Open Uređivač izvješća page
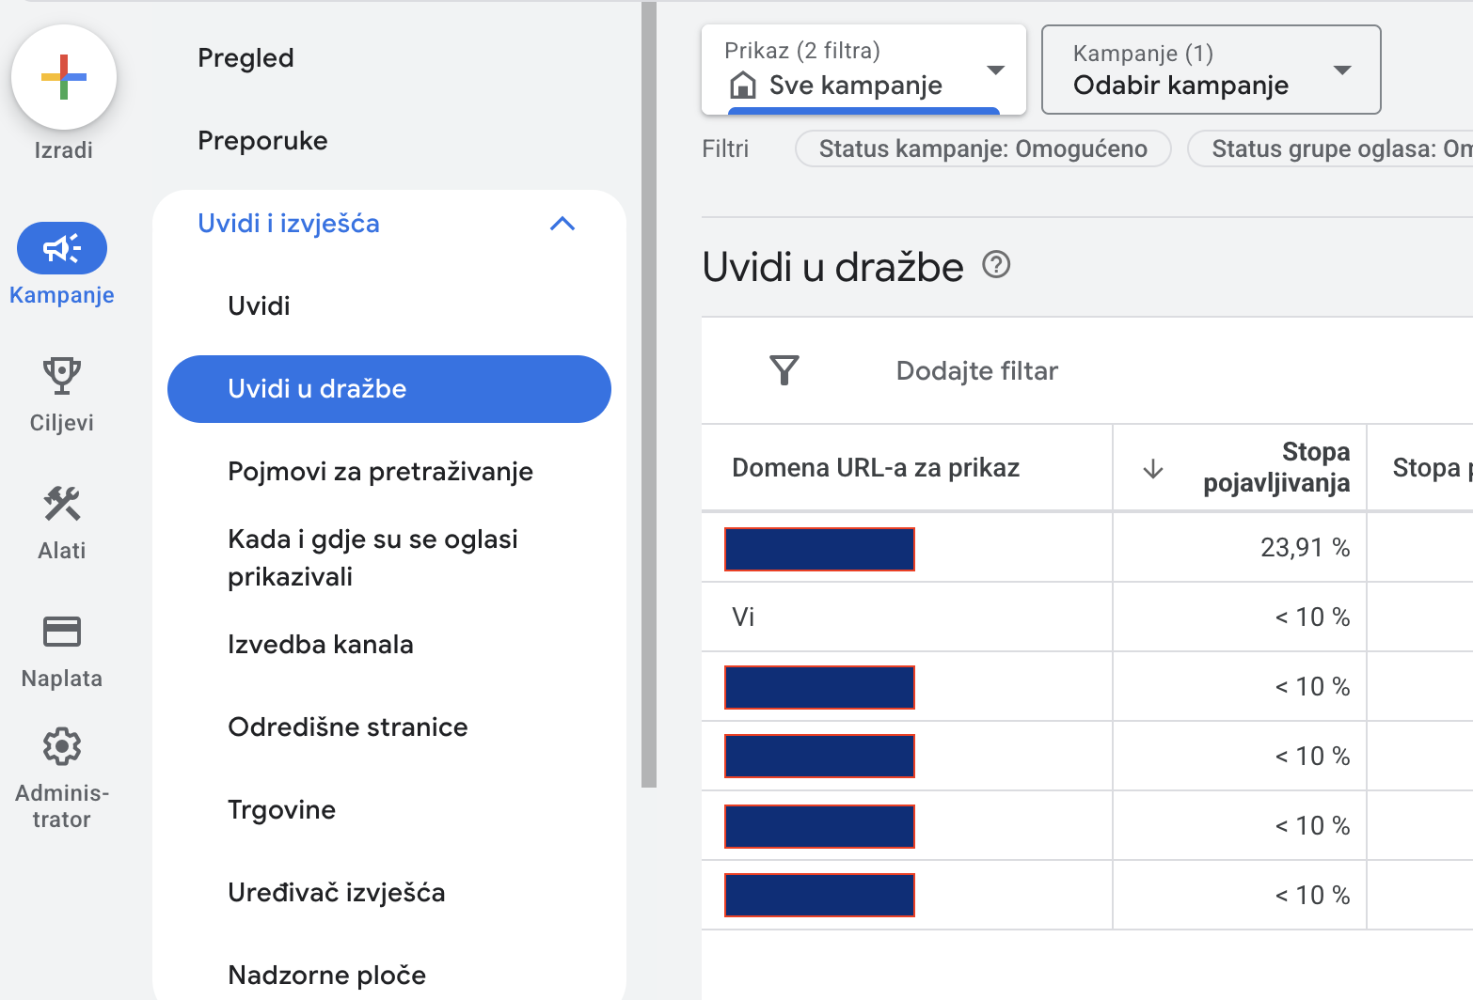 pos(336,893)
